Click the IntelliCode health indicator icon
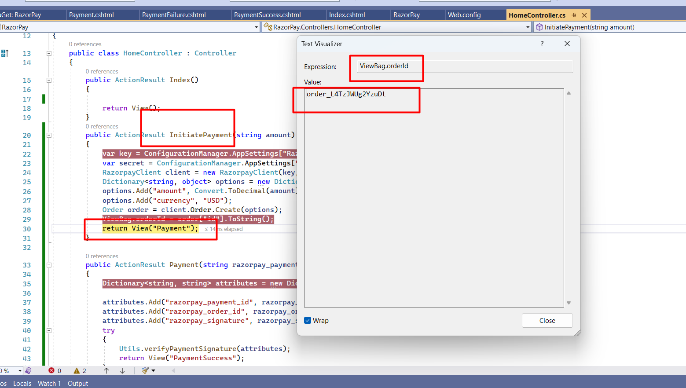 pyautogui.click(x=28, y=370)
